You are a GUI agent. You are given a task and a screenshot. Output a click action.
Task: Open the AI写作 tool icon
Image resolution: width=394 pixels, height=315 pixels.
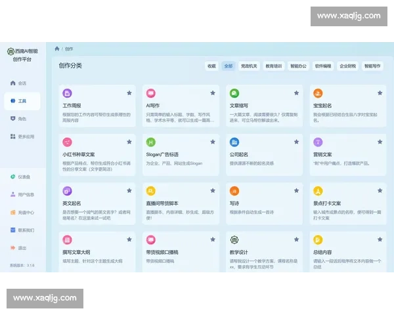[x=151, y=93]
